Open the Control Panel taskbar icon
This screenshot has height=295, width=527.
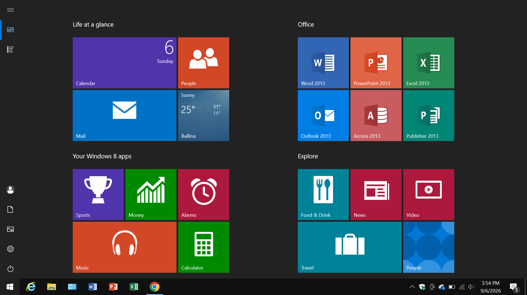point(72,287)
